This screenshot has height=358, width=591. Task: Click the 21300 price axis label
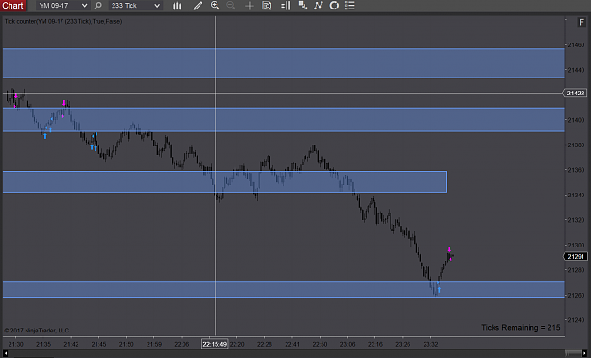[576, 245]
